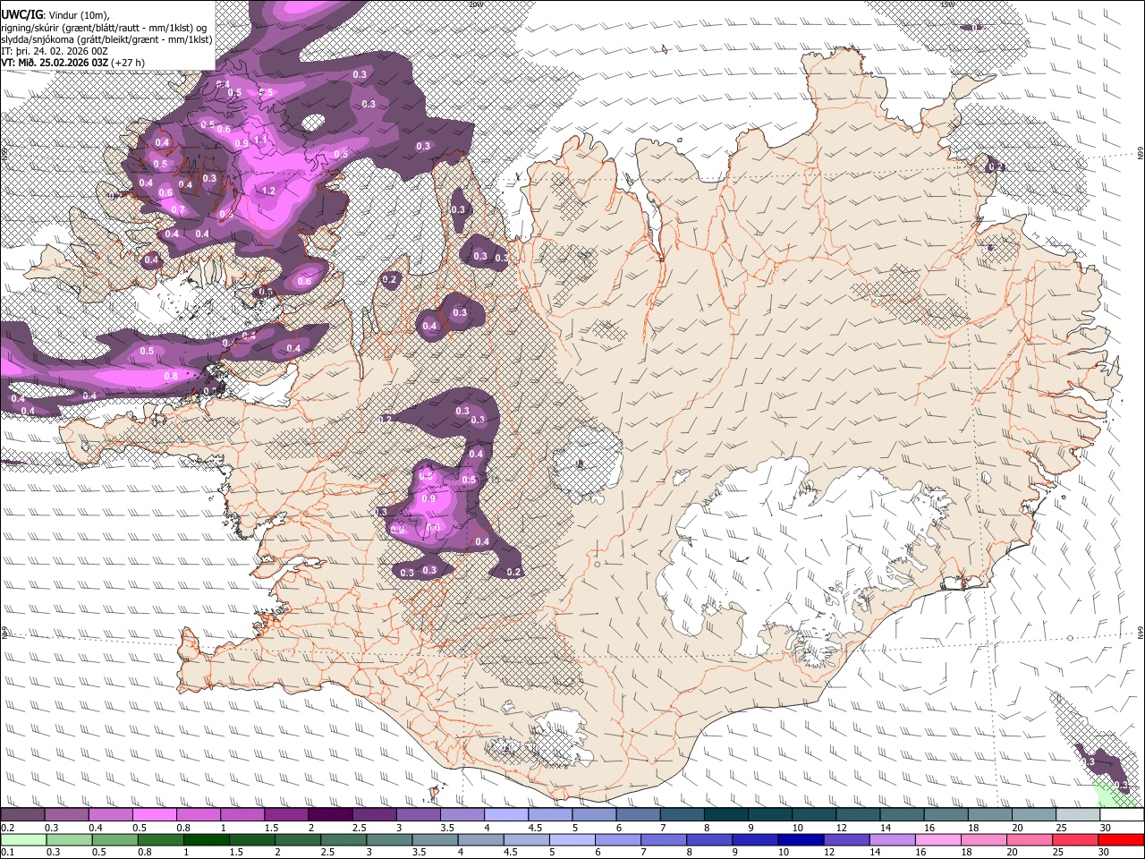1145x859 pixels.
Task: Click the 30 label in the upper legend row
Action: (1105, 828)
